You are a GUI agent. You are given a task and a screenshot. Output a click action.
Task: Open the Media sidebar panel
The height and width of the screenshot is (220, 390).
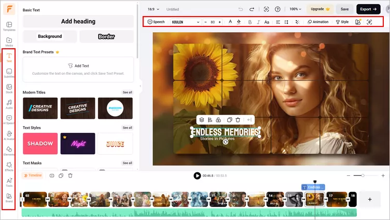click(9, 42)
